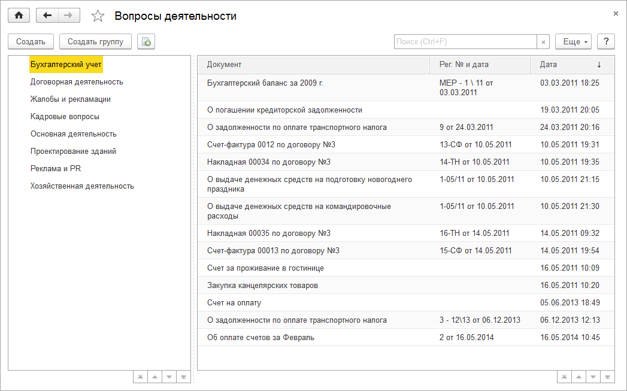
Task: Close the Вопросы деятельности form
Action: pos(616,14)
